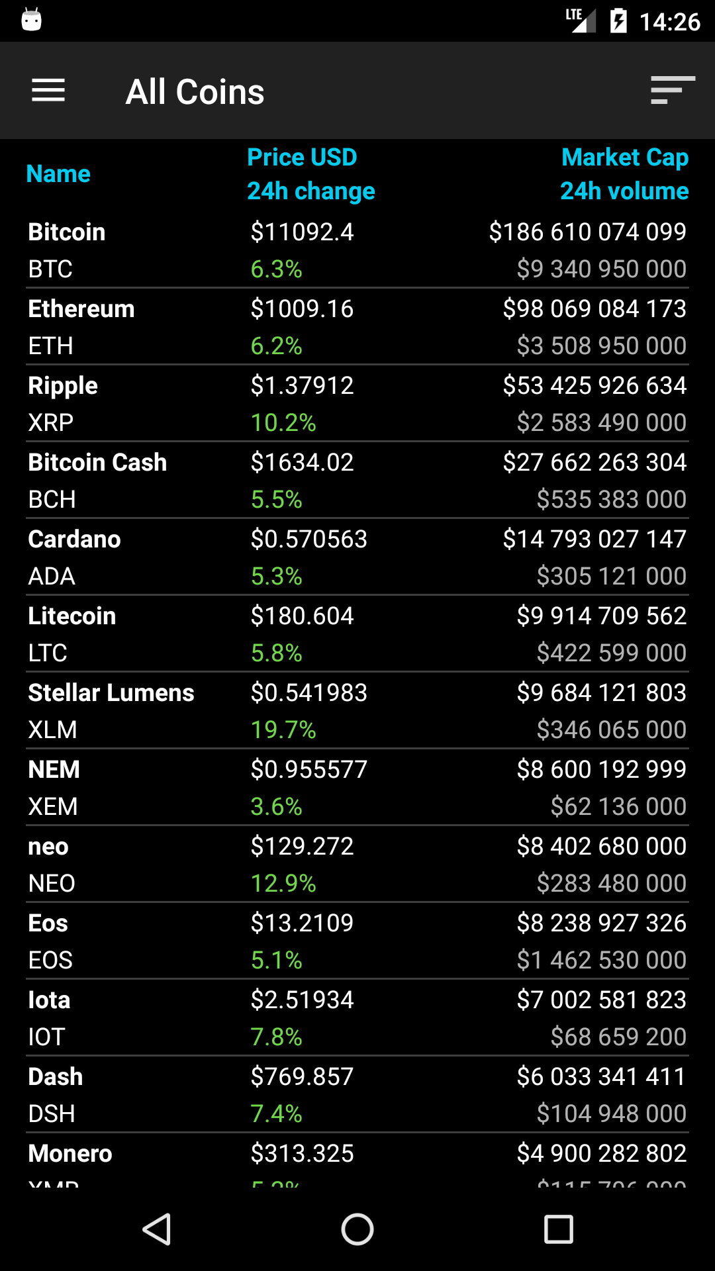Tap the Android back navigation button

158,1229
